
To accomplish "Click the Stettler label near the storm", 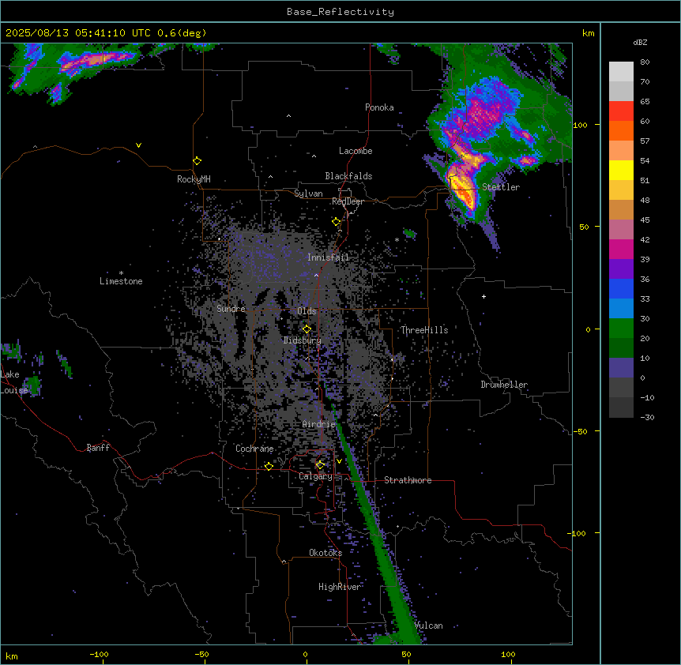I will [501, 187].
